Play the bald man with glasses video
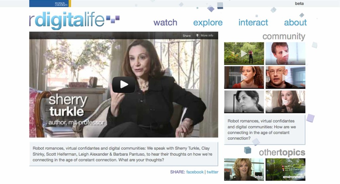The height and width of the screenshot is (184, 340). (285, 77)
